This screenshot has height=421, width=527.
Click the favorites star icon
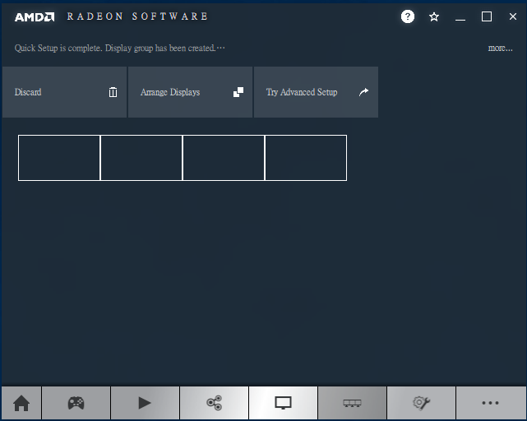pos(434,16)
